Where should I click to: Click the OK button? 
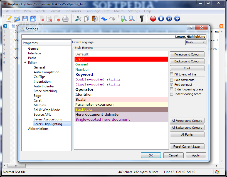coord(151,155)
